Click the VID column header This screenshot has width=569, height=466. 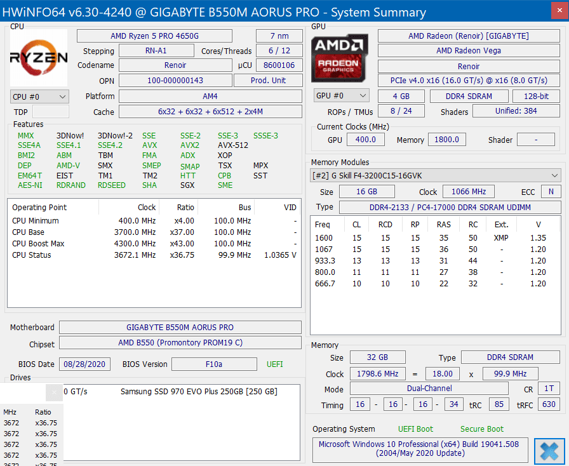tap(278, 207)
